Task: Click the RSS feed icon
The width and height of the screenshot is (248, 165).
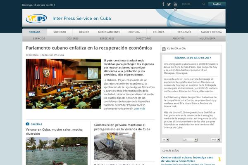Action: coord(175,10)
